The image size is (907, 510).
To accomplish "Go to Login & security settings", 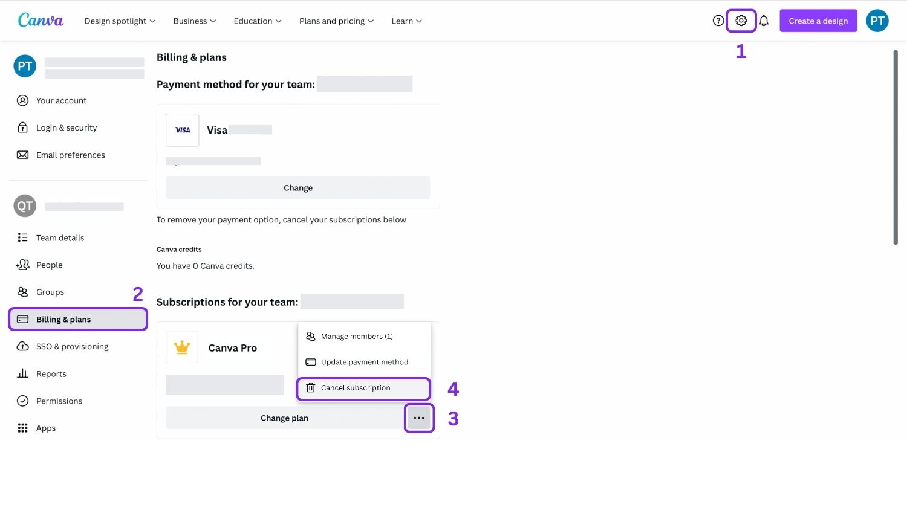I will [x=78, y=127].
